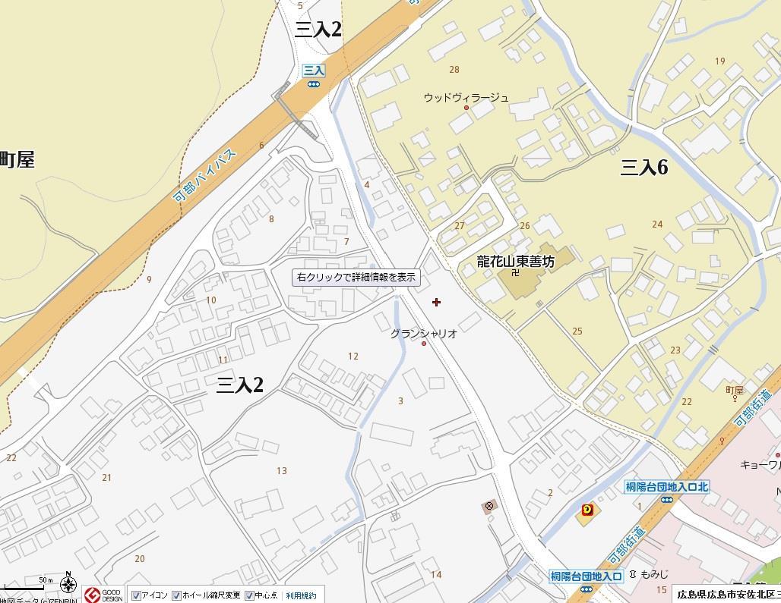Click the ウッドヴィラージュ marker dot
781x603 pixels.
tap(466, 108)
